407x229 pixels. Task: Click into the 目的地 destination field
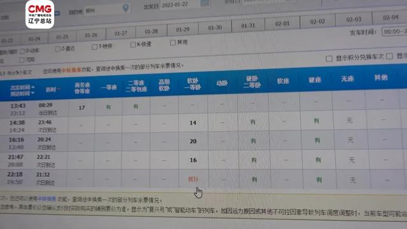pos(107,10)
